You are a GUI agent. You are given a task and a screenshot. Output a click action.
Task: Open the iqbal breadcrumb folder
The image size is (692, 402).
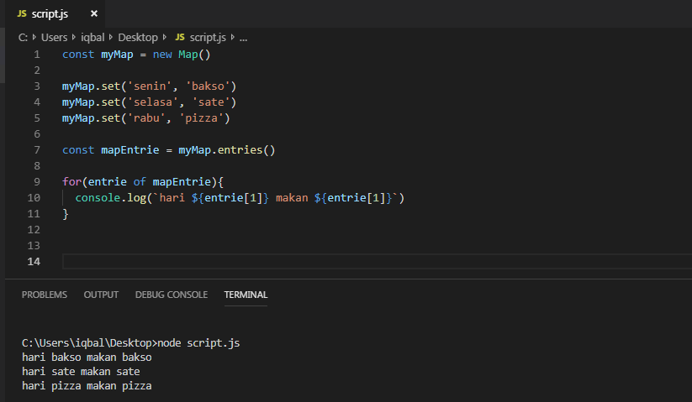coord(92,38)
